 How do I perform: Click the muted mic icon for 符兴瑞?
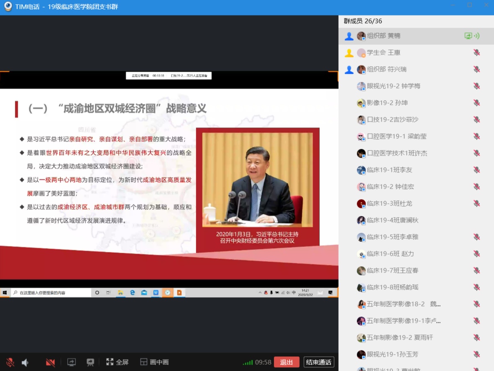click(476, 70)
